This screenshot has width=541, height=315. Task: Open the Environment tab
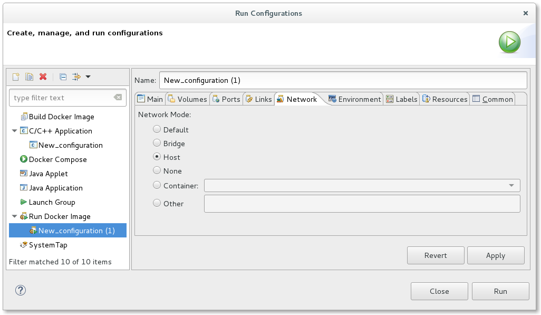[354, 99]
